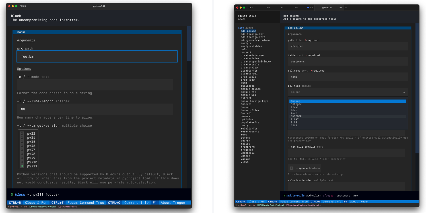
Task: Select the upsert command in the tree
Action: click(245, 156)
